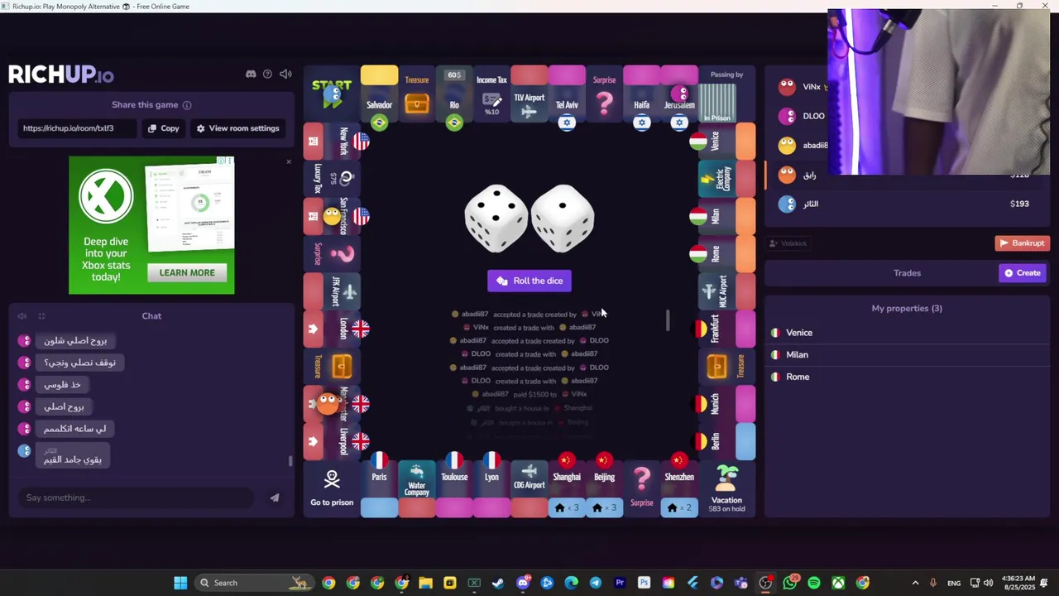Select the Go to prison tile
1059x596 pixels.
332,488
